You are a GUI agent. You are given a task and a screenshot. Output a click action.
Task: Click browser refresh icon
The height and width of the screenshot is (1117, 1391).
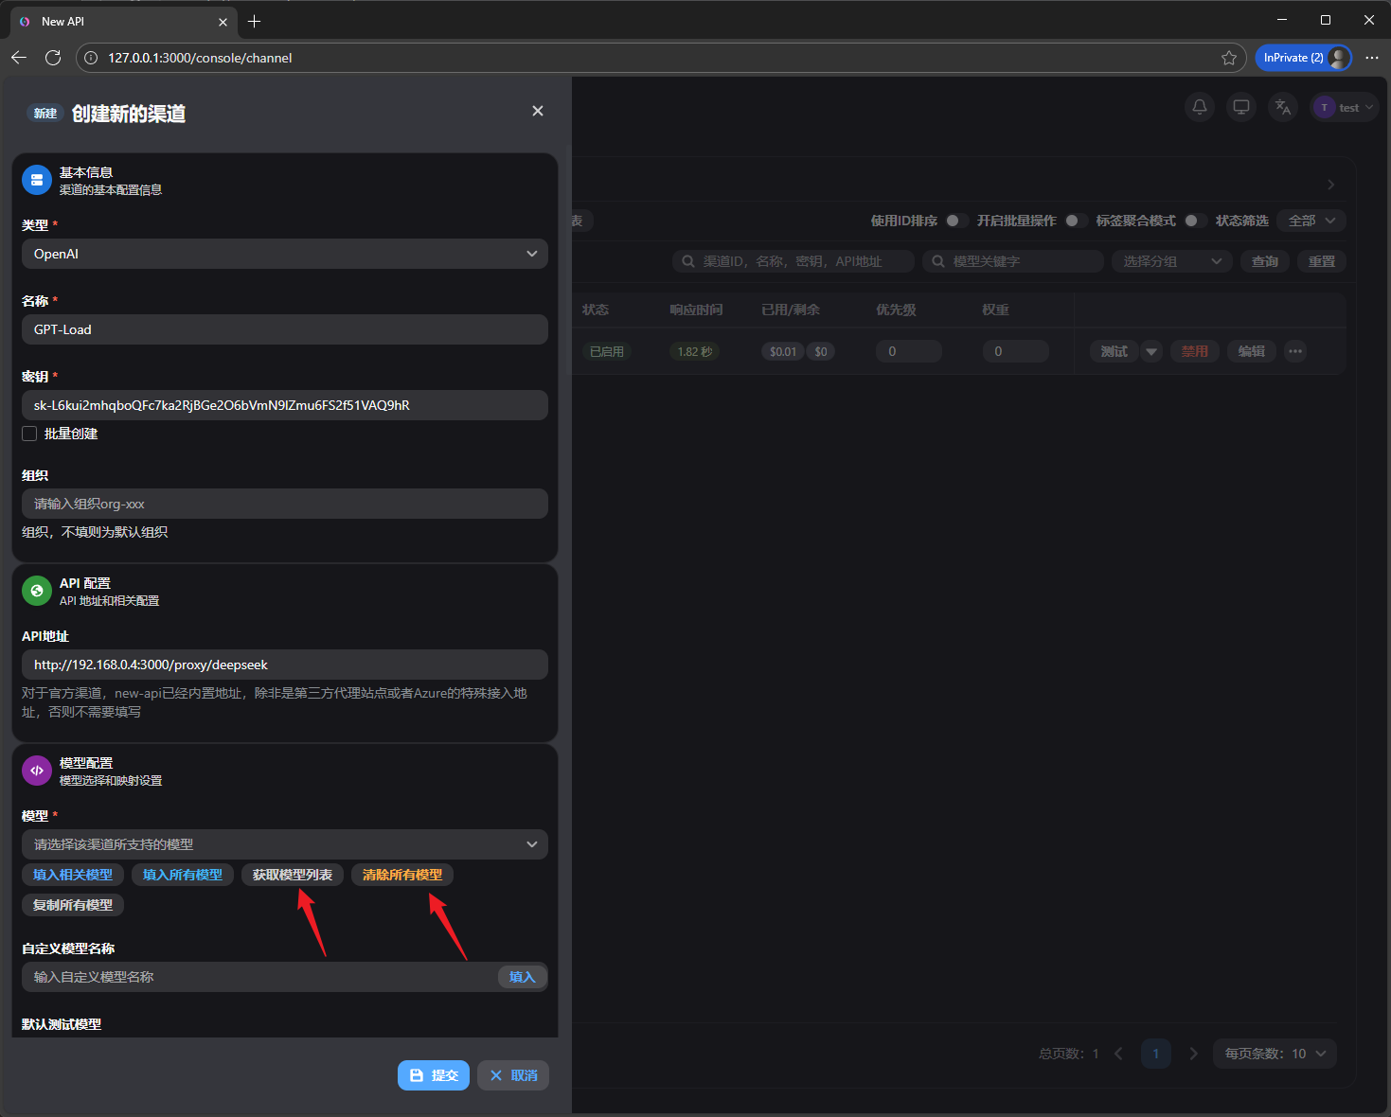53,58
